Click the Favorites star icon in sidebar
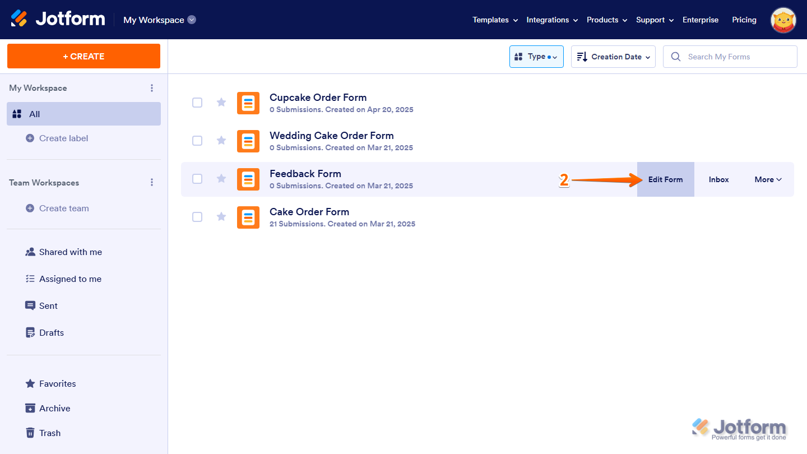807x454 pixels. (30, 384)
